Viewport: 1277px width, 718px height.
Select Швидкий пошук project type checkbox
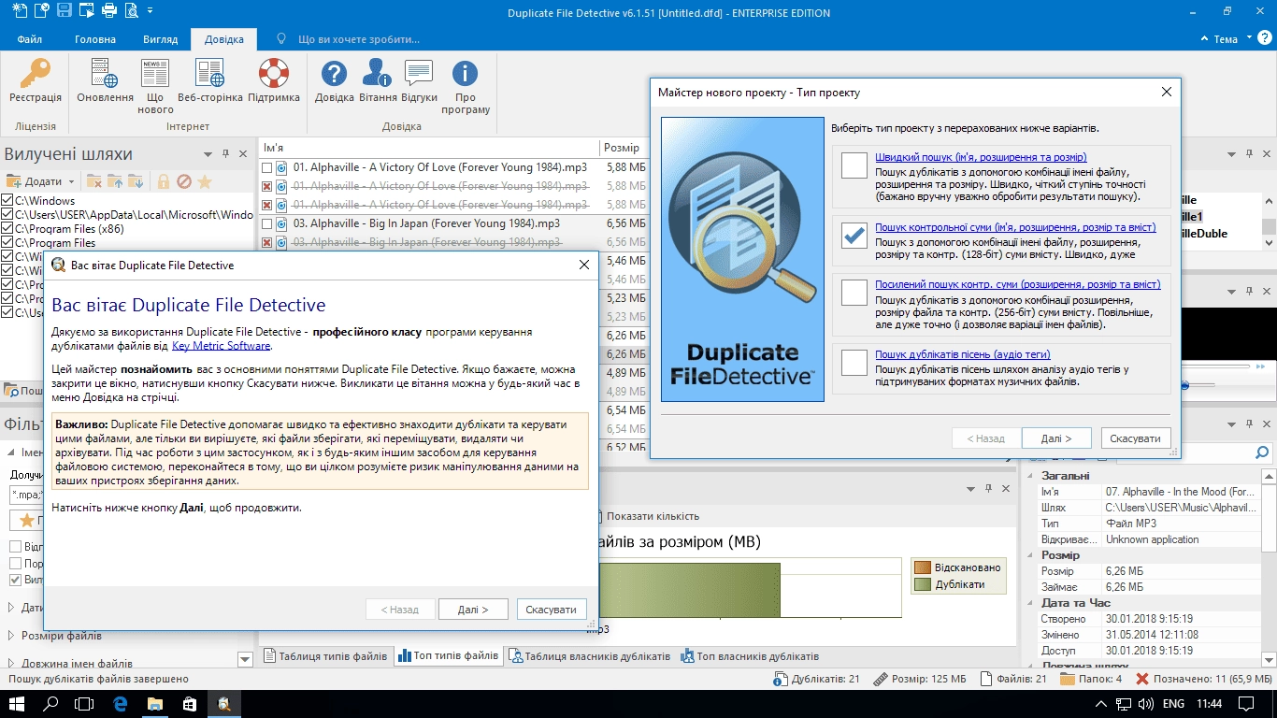point(854,165)
